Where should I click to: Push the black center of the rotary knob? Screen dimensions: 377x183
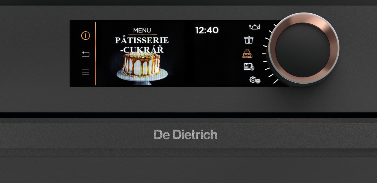point(303,50)
